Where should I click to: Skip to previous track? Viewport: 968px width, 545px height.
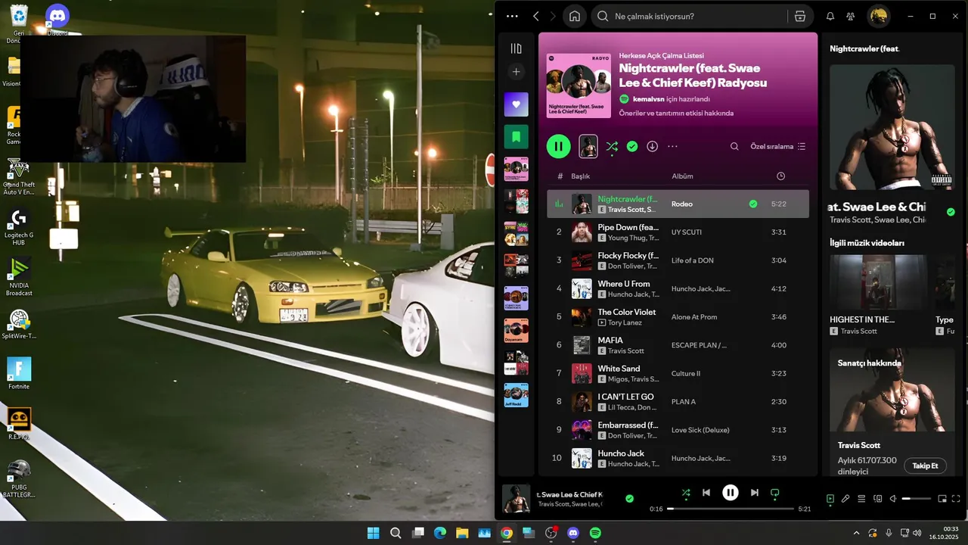coord(706,493)
